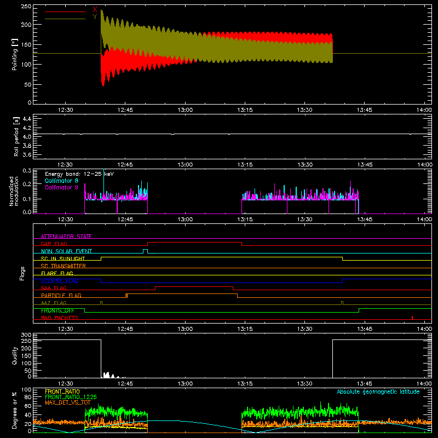438x438 pixels.
Task: Select '13:00' tick under the Pointing plot
Action: [185, 110]
